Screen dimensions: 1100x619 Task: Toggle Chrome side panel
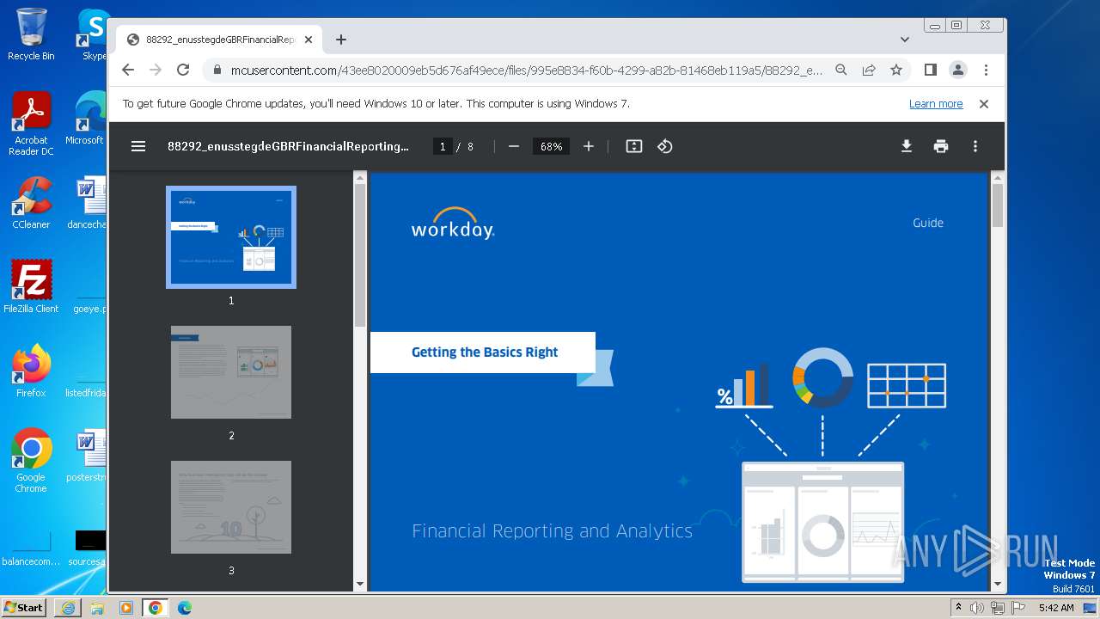point(931,70)
